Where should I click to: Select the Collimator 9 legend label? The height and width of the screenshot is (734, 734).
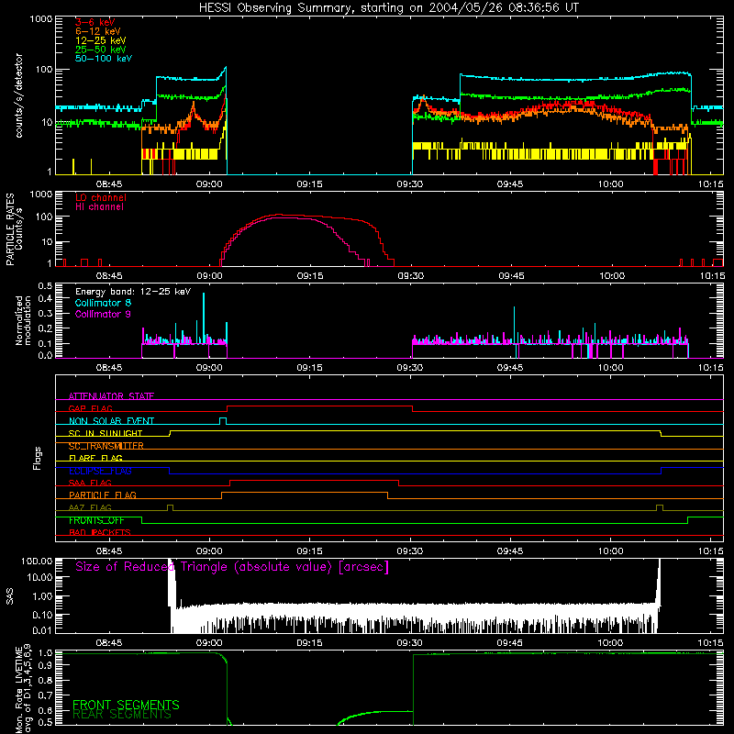click(x=103, y=314)
